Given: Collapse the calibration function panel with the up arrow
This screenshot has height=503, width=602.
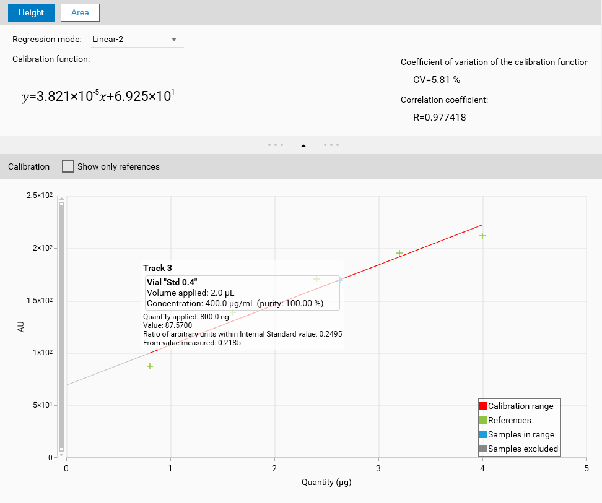Looking at the screenshot, I should (303, 145).
